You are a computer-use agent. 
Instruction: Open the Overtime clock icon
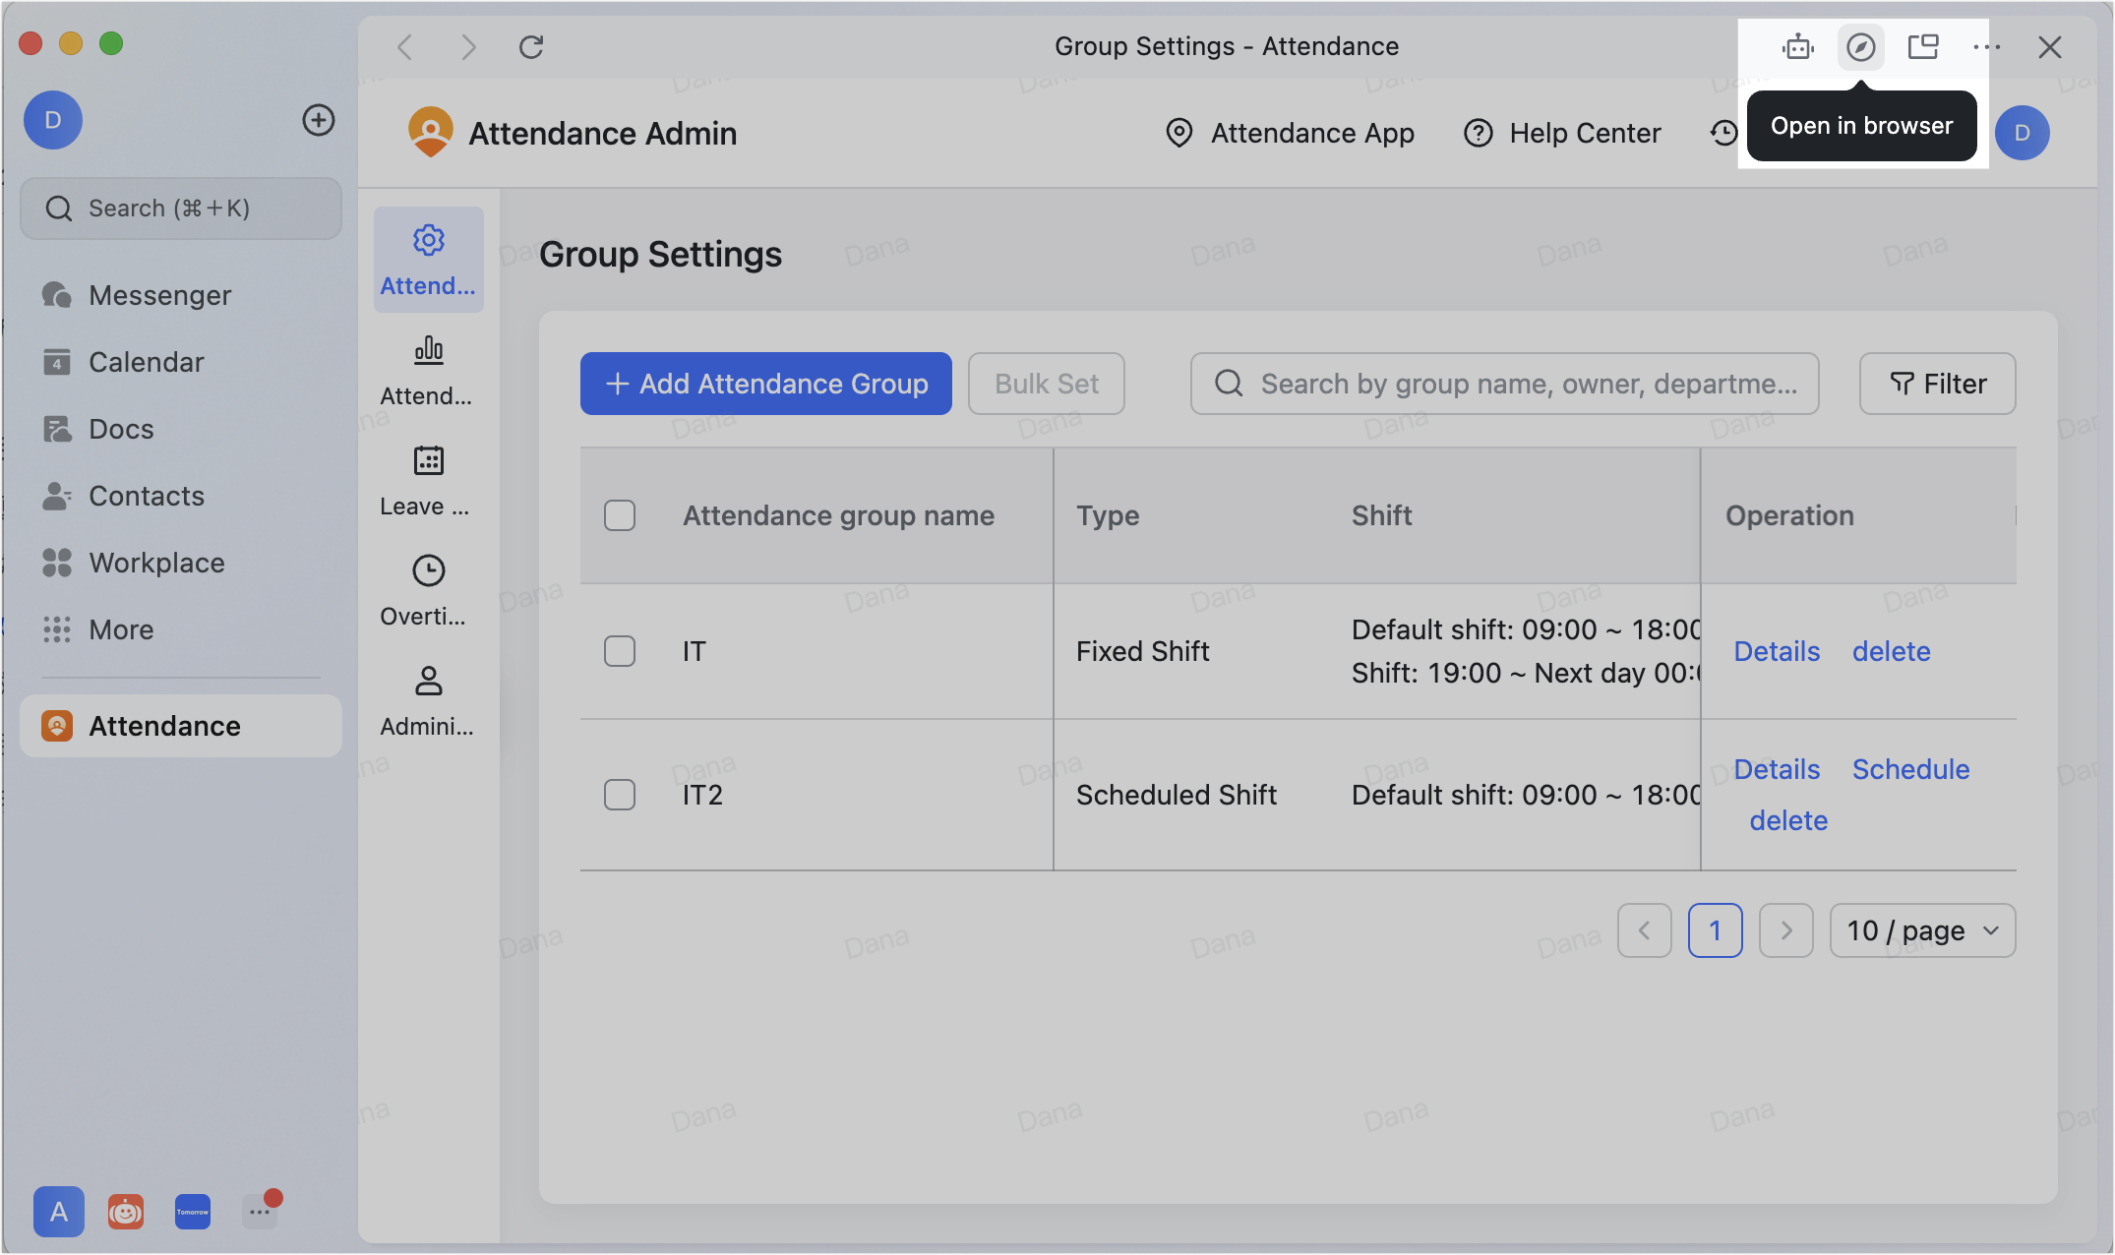point(428,571)
